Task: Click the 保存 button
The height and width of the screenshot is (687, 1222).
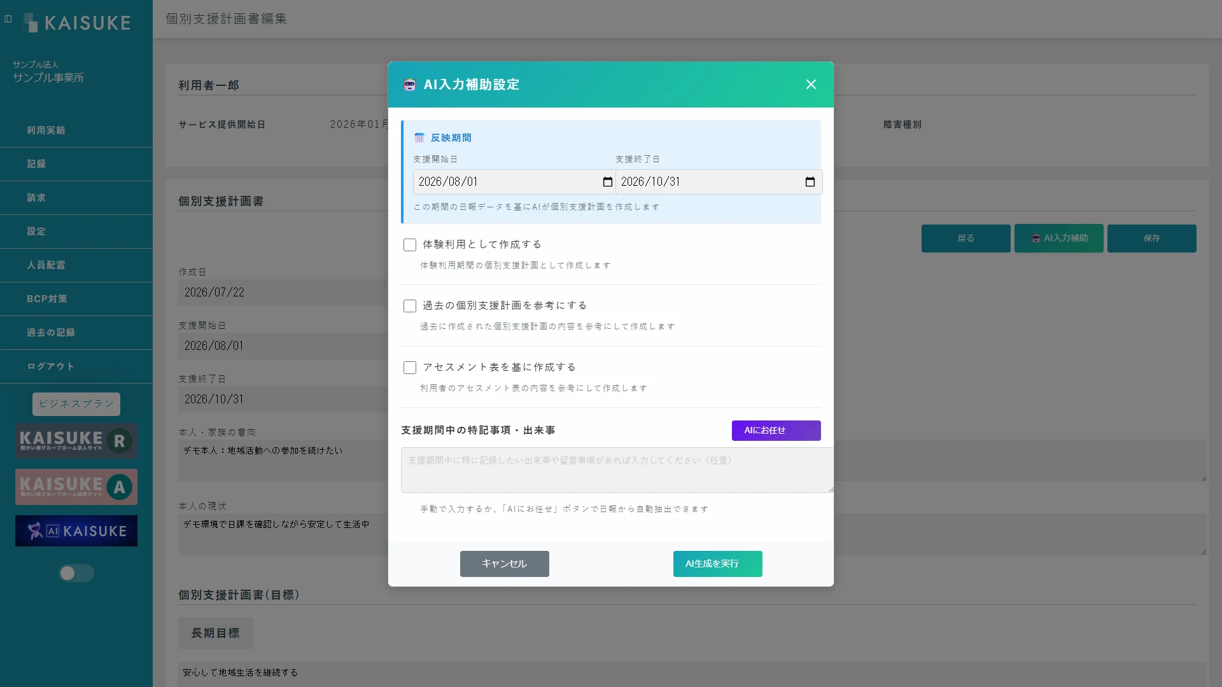Action: (x=1151, y=239)
